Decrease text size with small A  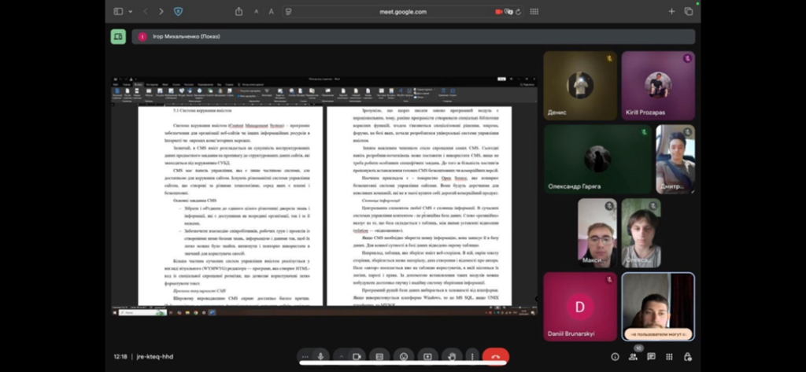click(256, 12)
